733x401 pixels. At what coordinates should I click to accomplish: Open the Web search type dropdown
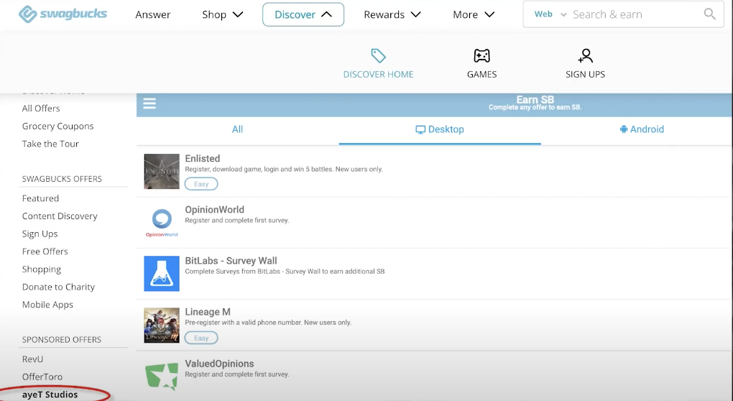point(550,14)
